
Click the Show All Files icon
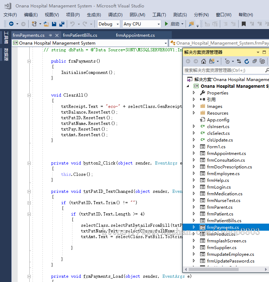[x=262, y=61]
